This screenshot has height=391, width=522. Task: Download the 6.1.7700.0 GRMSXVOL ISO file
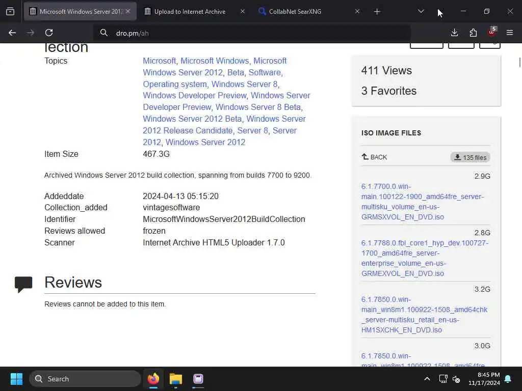pos(423,202)
